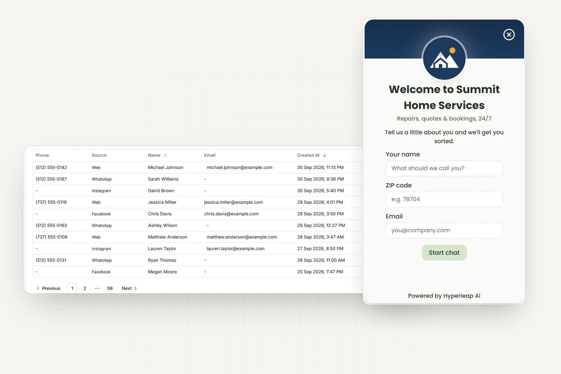Click Ryan Thomas in the table
Image resolution: width=561 pixels, height=374 pixels.
point(162,260)
